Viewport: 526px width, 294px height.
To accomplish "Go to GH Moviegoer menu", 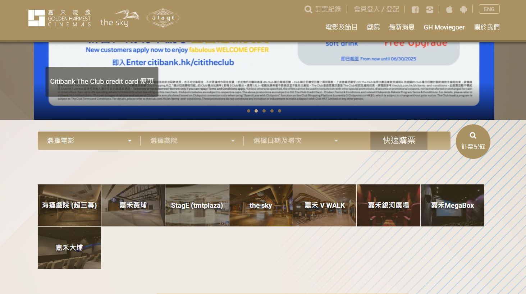I will tap(444, 27).
